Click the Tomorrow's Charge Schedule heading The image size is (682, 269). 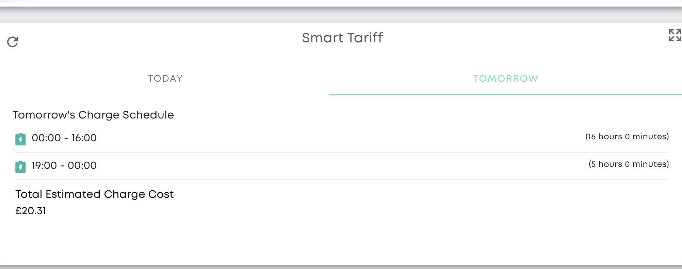point(93,115)
